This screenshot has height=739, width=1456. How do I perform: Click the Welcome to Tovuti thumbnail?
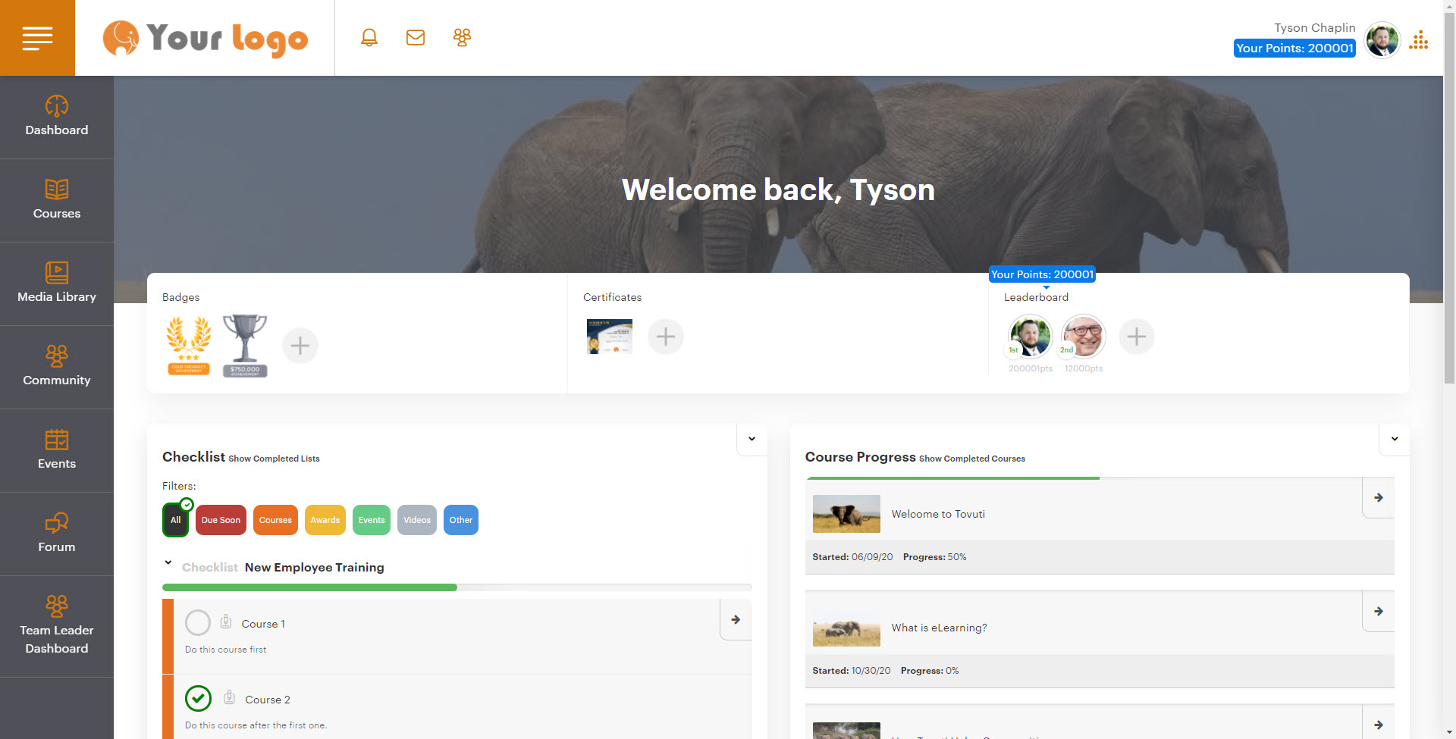tap(846, 514)
